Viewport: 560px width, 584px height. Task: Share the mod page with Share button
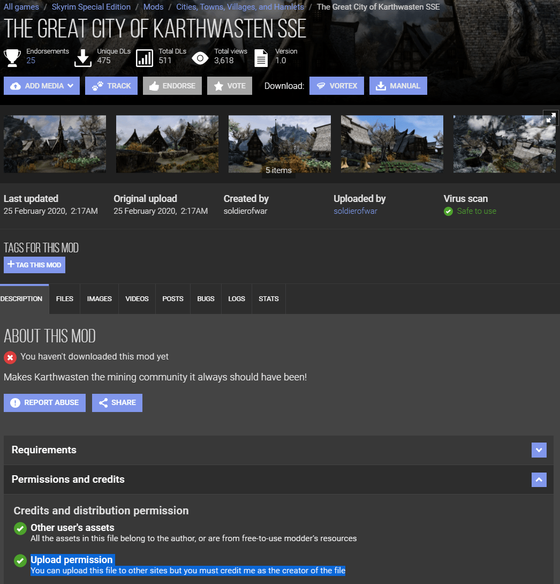point(117,402)
